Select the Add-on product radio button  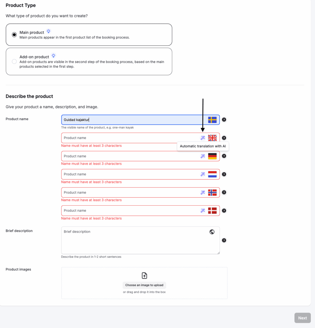[14, 61]
